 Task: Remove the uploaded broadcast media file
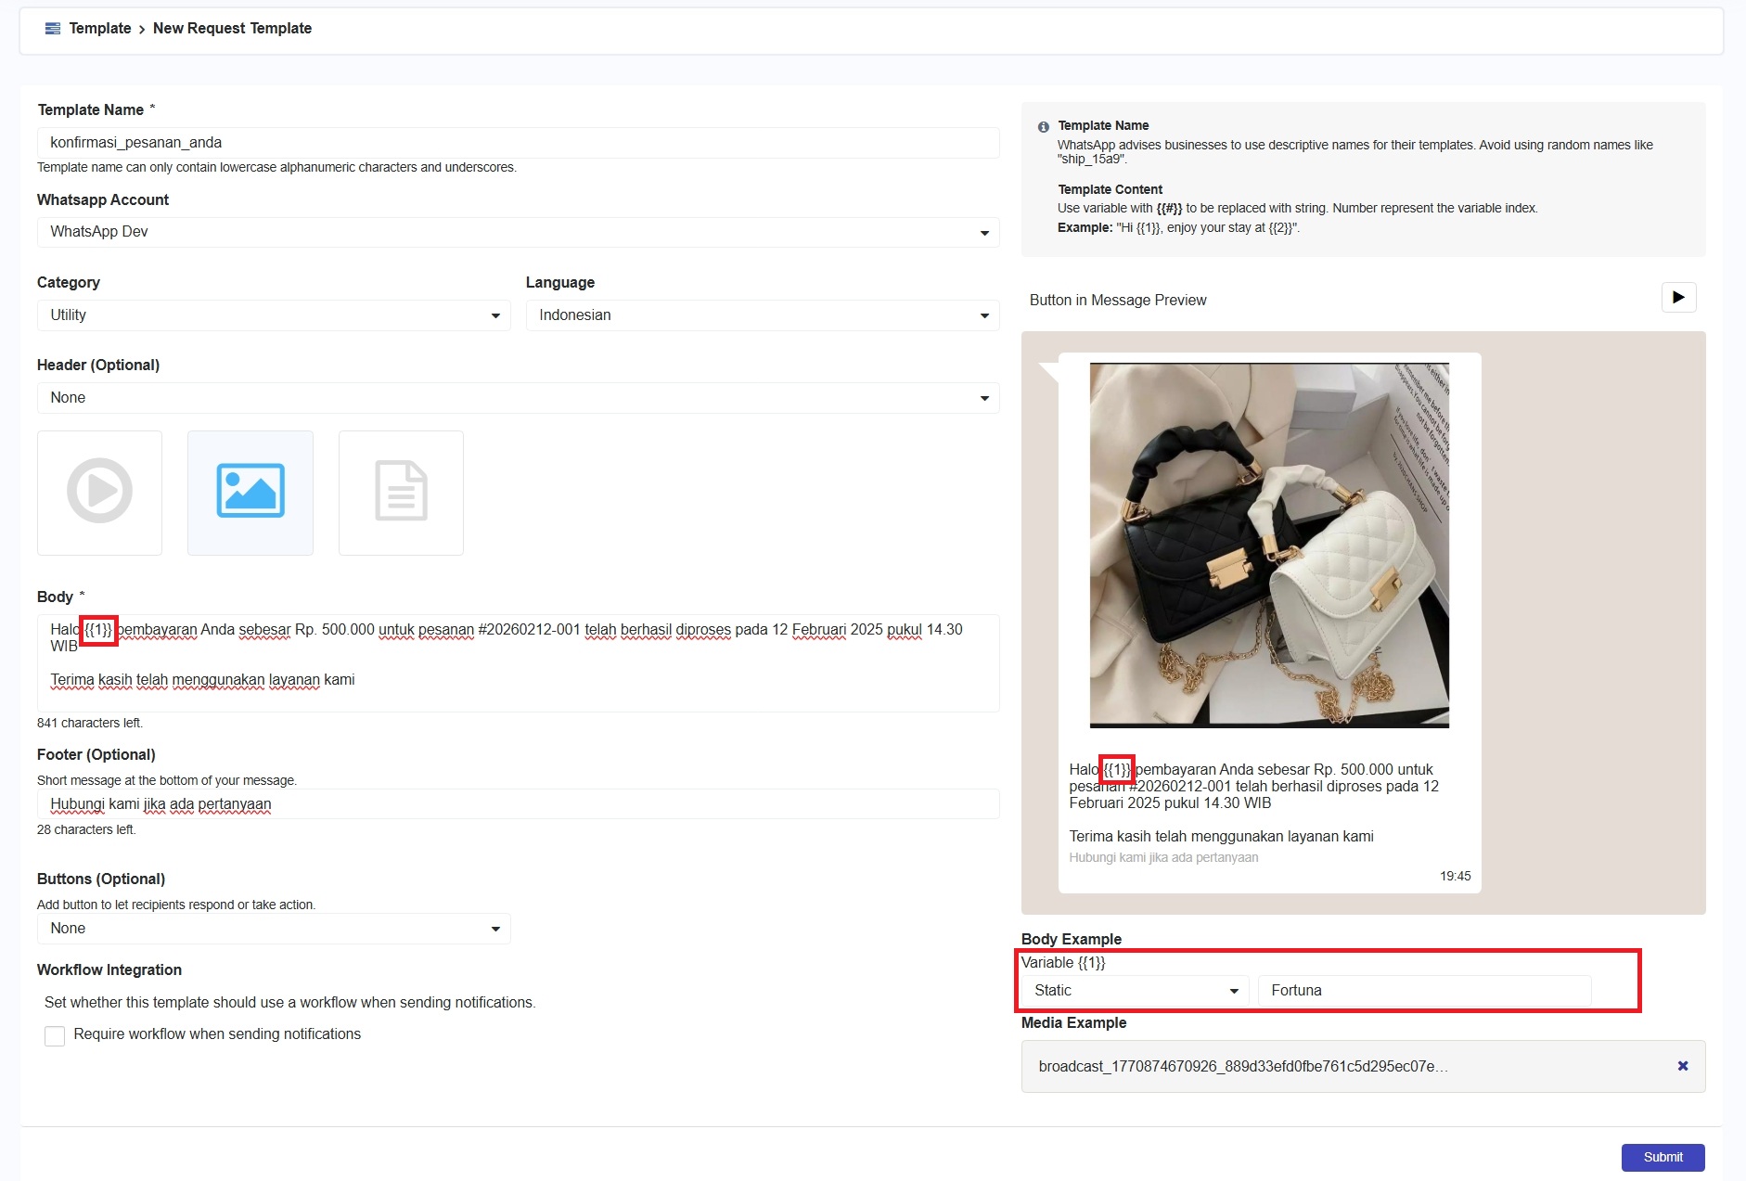pos(1682,1066)
